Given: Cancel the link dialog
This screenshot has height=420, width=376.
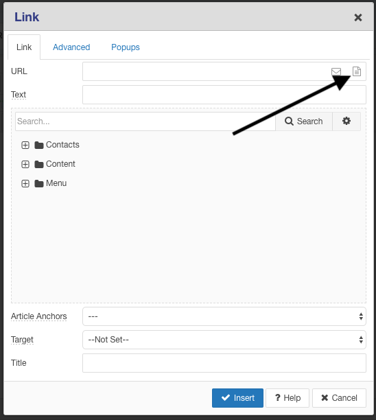Looking at the screenshot, I should [x=339, y=398].
